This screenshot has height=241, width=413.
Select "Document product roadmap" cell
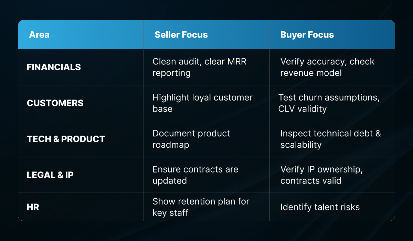tap(191, 139)
